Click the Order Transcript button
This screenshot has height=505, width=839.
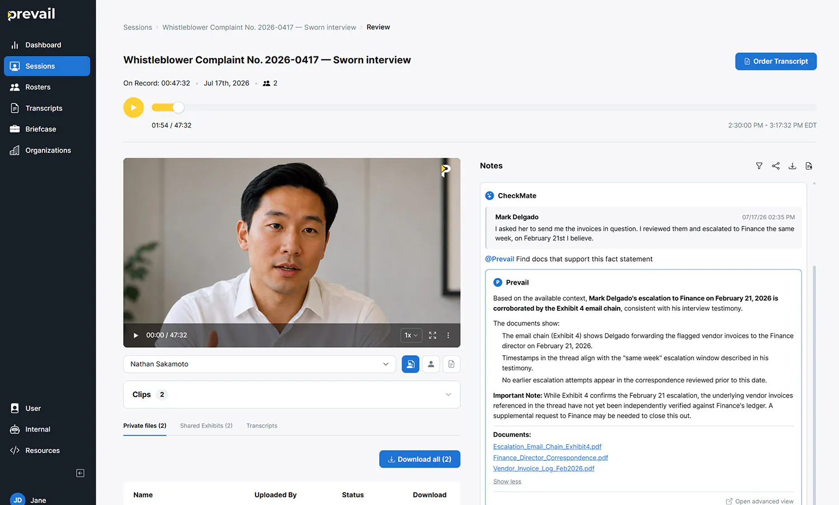776,62
